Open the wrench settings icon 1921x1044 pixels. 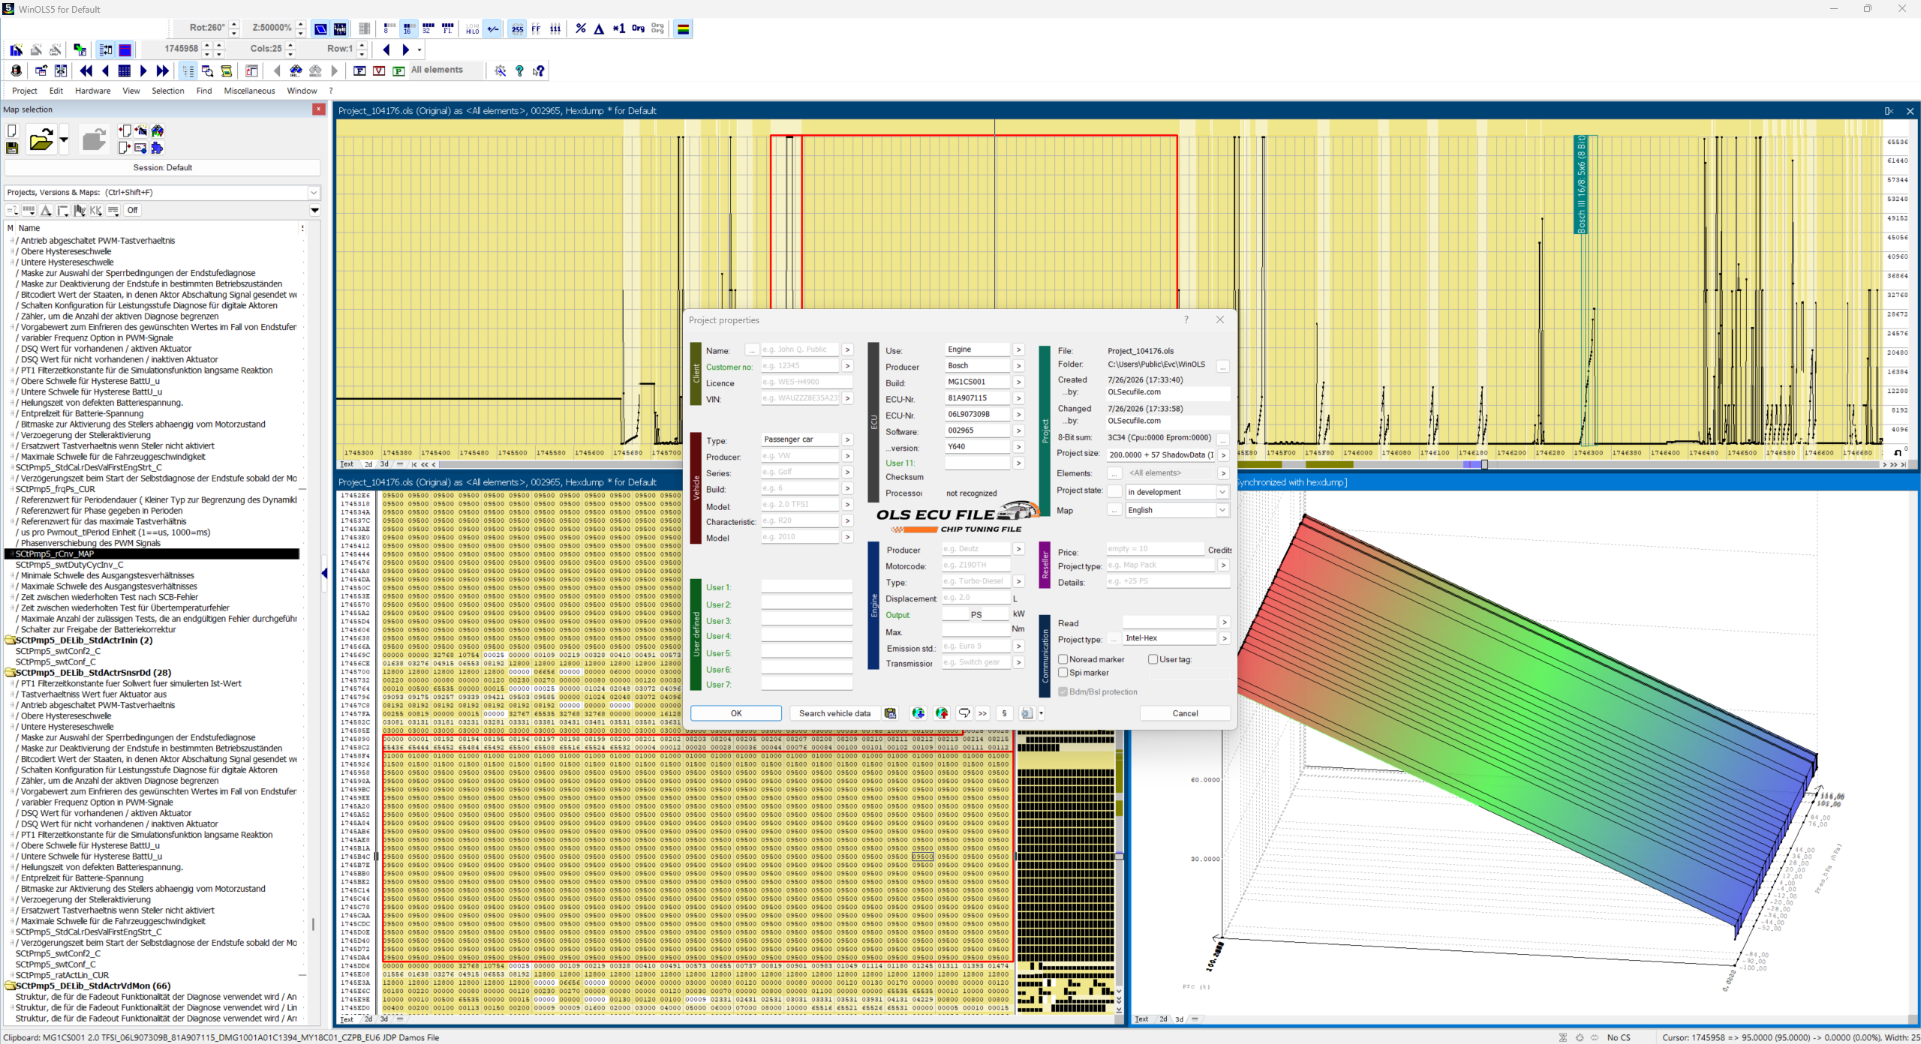click(x=500, y=70)
